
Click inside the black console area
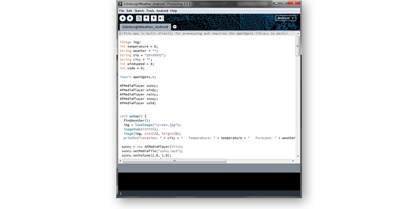click(209, 181)
